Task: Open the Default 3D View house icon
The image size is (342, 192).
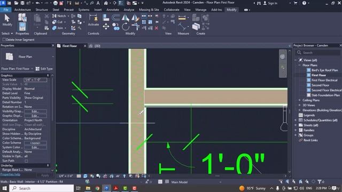Action: [106, 3]
